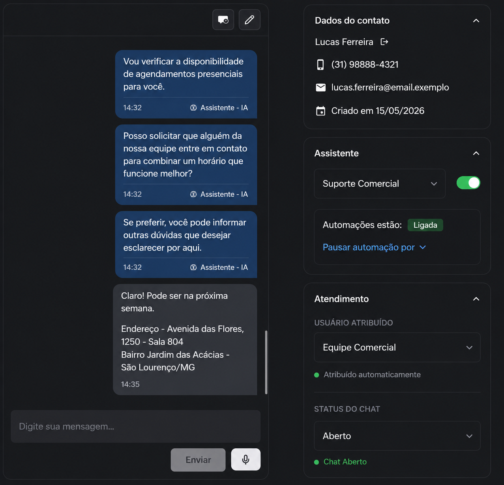This screenshot has height=485, width=504.
Task: Click the STATUS DO CHAT label
Action: click(x=347, y=409)
